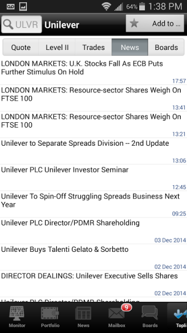Read Unilever Buys Talenti Gelato & Sorbetto
187x333 pixels.
[x=94, y=257]
